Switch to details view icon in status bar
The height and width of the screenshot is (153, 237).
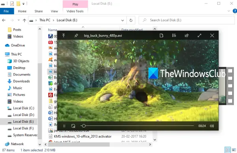coord(228,150)
